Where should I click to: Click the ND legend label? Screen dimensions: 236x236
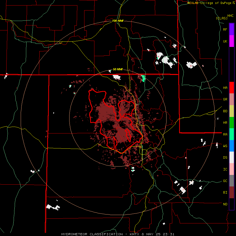click(225, 204)
